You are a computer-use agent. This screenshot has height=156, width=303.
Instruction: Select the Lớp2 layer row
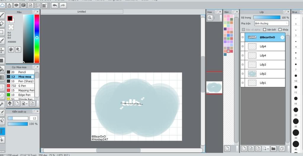(x=263, y=74)
